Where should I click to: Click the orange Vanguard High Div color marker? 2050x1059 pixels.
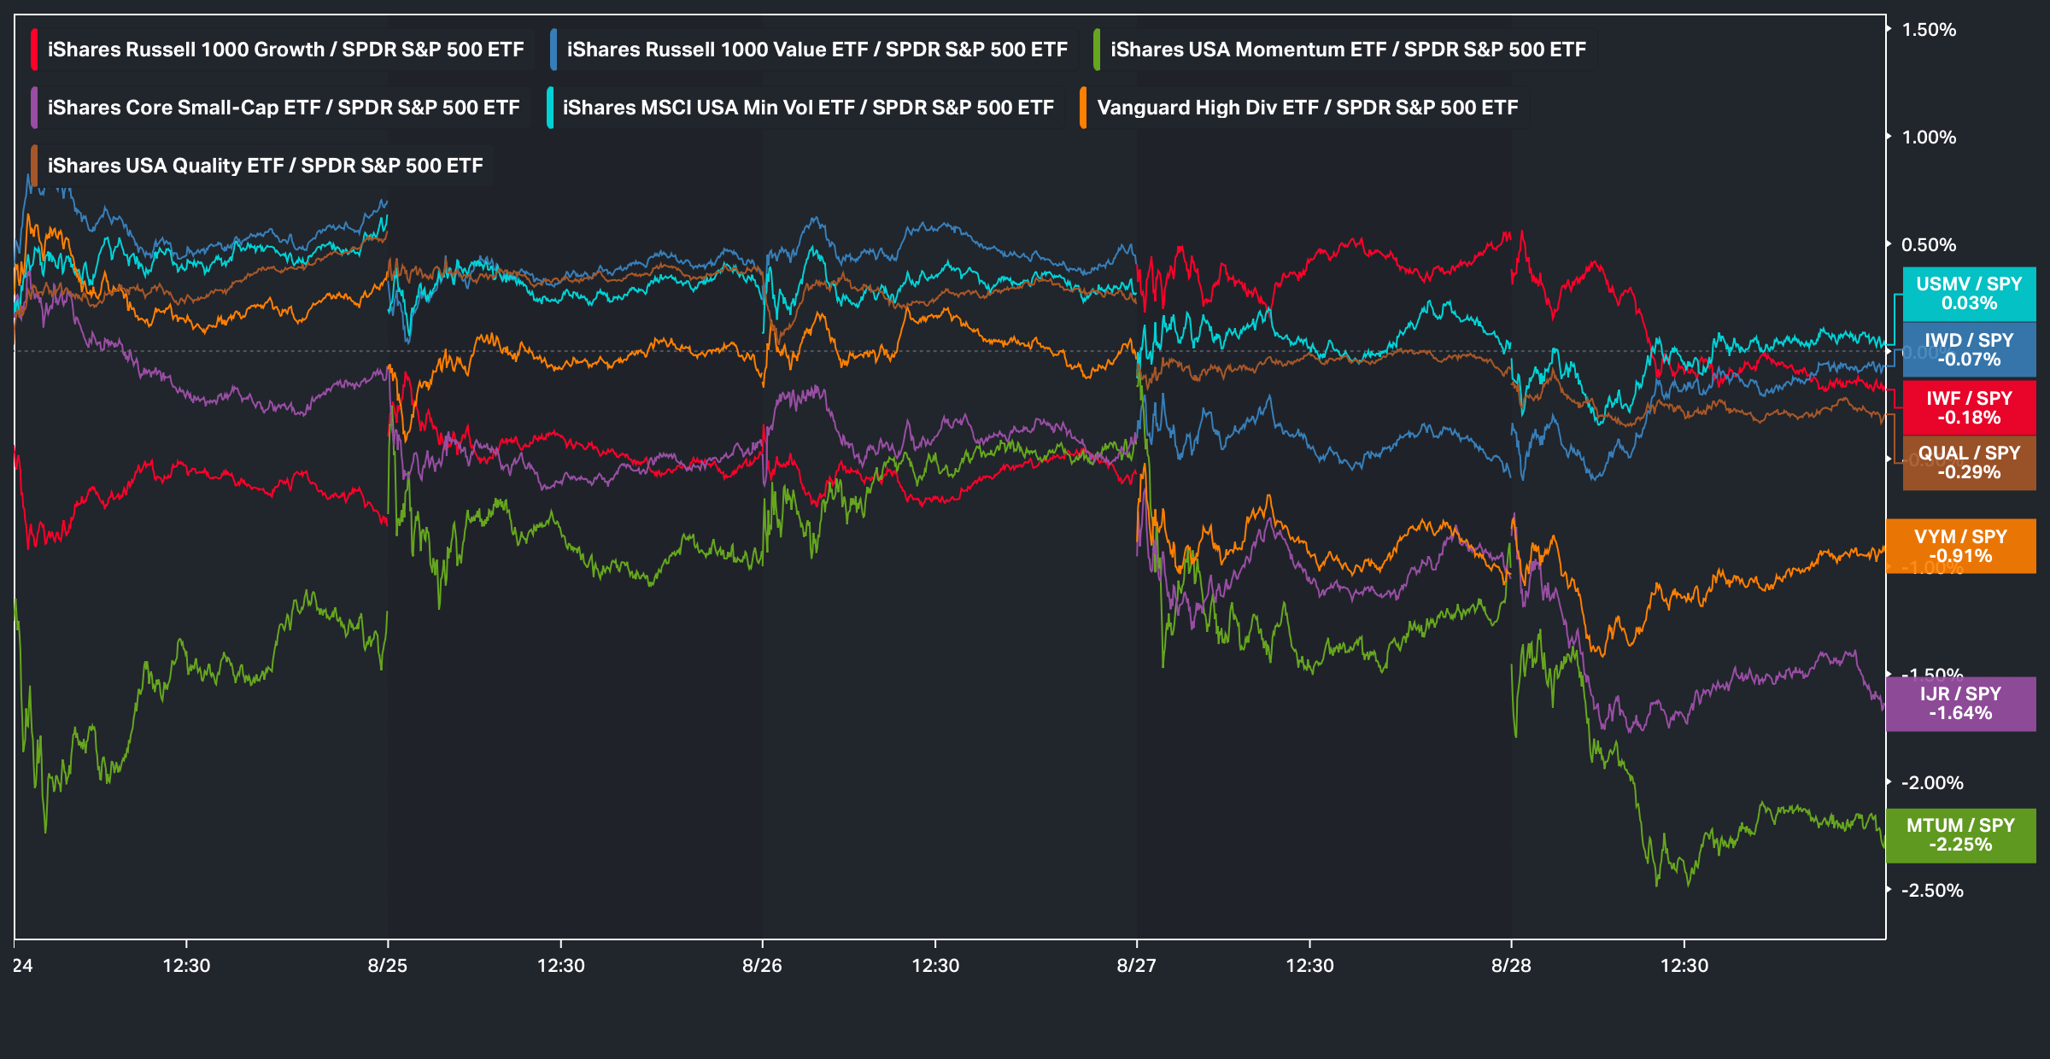[x=1083, y=108]
